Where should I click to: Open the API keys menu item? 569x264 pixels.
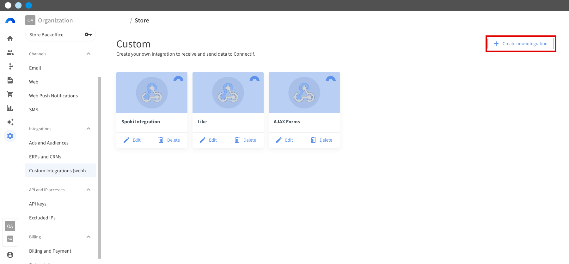[38, 204]
